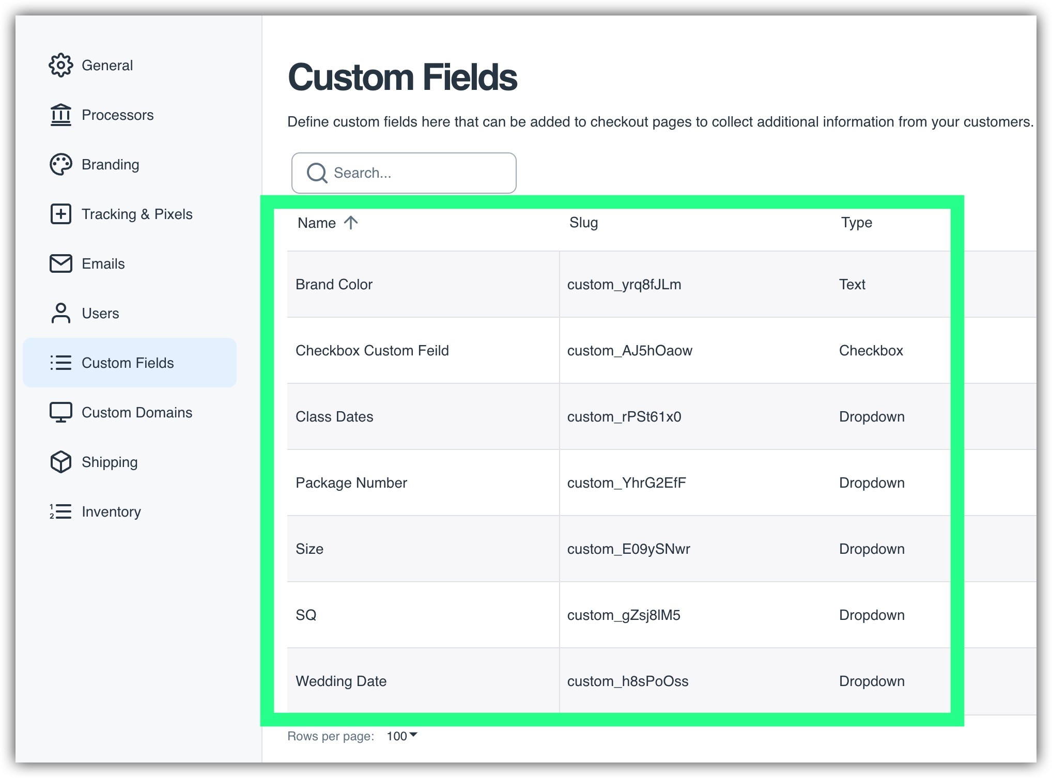Click the Custom Domains monitor icon
1052x778 pixels.
click(60, 412)
